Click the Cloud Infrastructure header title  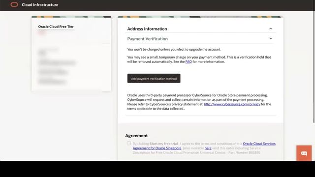click(40, 4)
